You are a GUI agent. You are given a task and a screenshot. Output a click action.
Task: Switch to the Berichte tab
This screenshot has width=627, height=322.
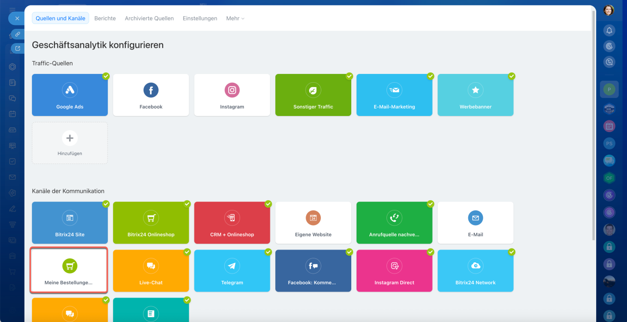pyautogui.click(x=105, y=18)
